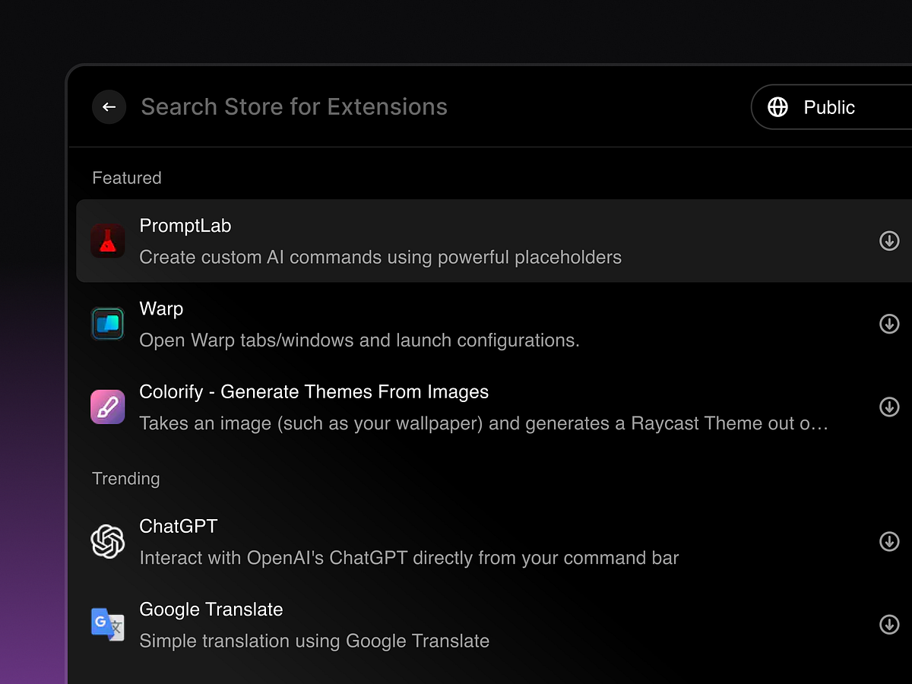Click 'Create custom AI commands' description
The height and width of the screenshot is (684, 912).
(x=381, y=258)
